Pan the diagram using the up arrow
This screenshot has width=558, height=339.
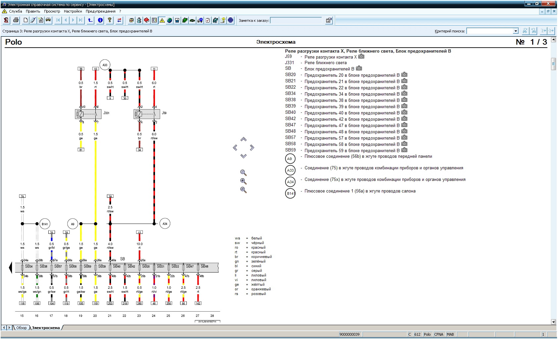pos(243,140)
